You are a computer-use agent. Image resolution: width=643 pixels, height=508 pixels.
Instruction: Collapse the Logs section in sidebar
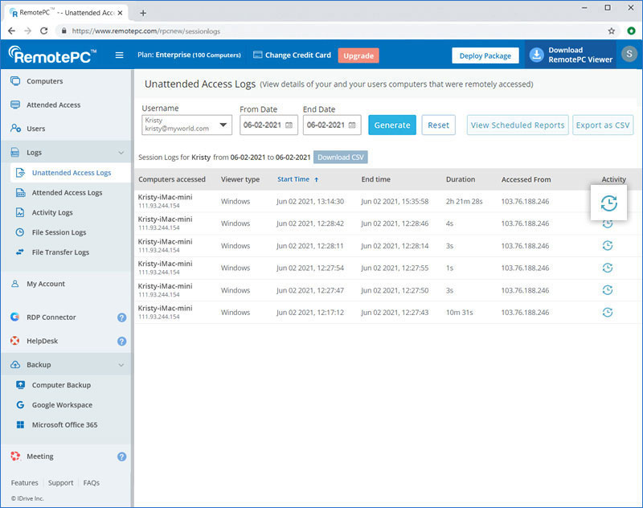(121, 153)
